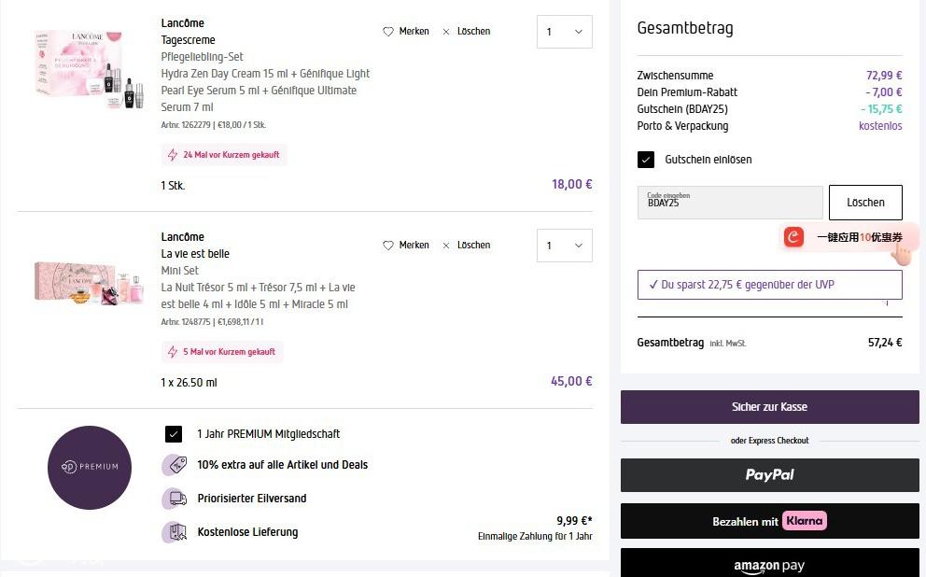Click X delete icon for La vie est belle
The width and height of the screenshot is (926, 577).
click(446, 246)
